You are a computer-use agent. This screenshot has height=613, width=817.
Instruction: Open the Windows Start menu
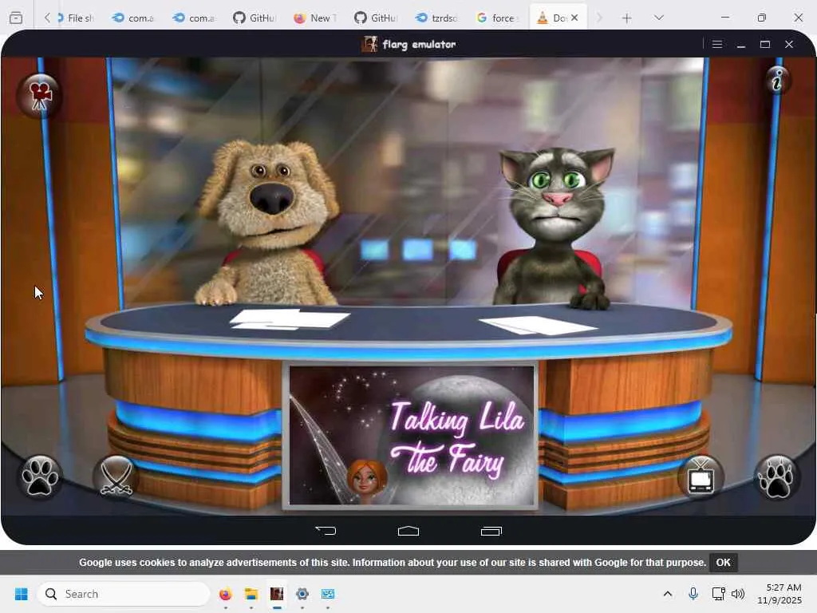22,594
